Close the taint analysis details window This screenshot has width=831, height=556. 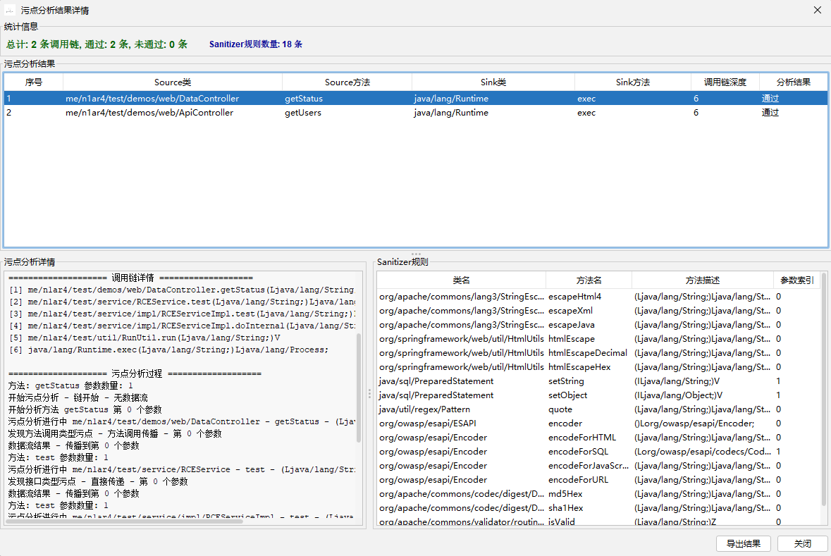click(818, 11)
